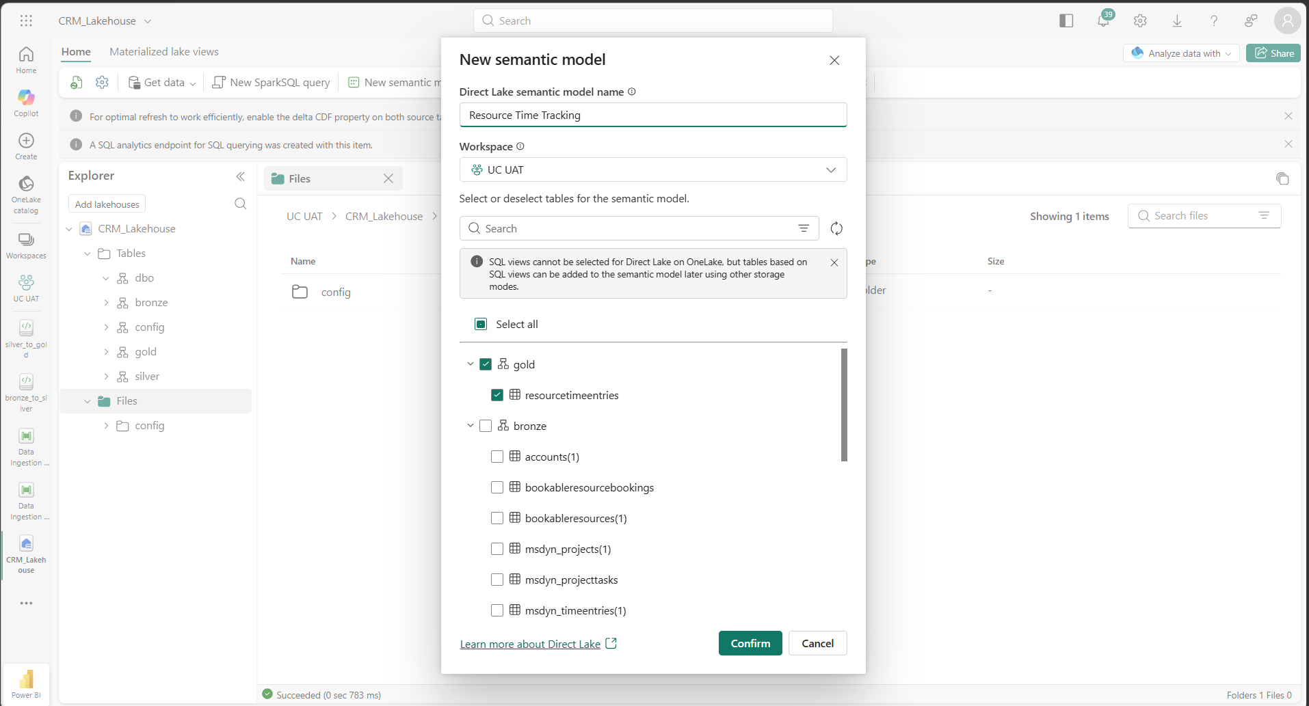Click New SparkSQL query in the toolbar
This screenshot has height=706, width=1309.
272,82
